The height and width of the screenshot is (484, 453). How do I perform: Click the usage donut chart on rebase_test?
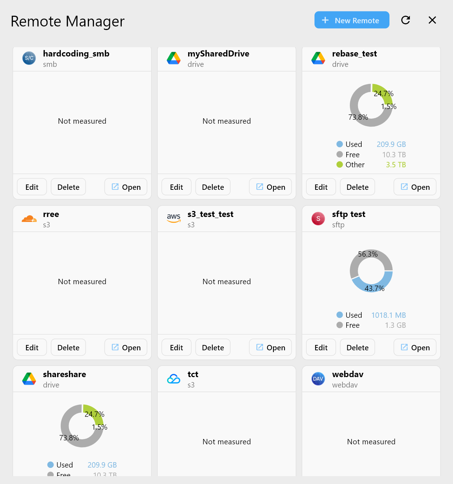[371, 105]
